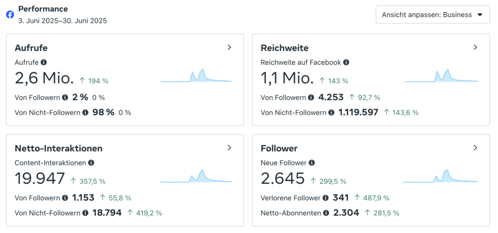Viewport: 498px width, 233px height.
Task: Click info icon beside Reichweite Von Followern
Action: pos(311,97)
